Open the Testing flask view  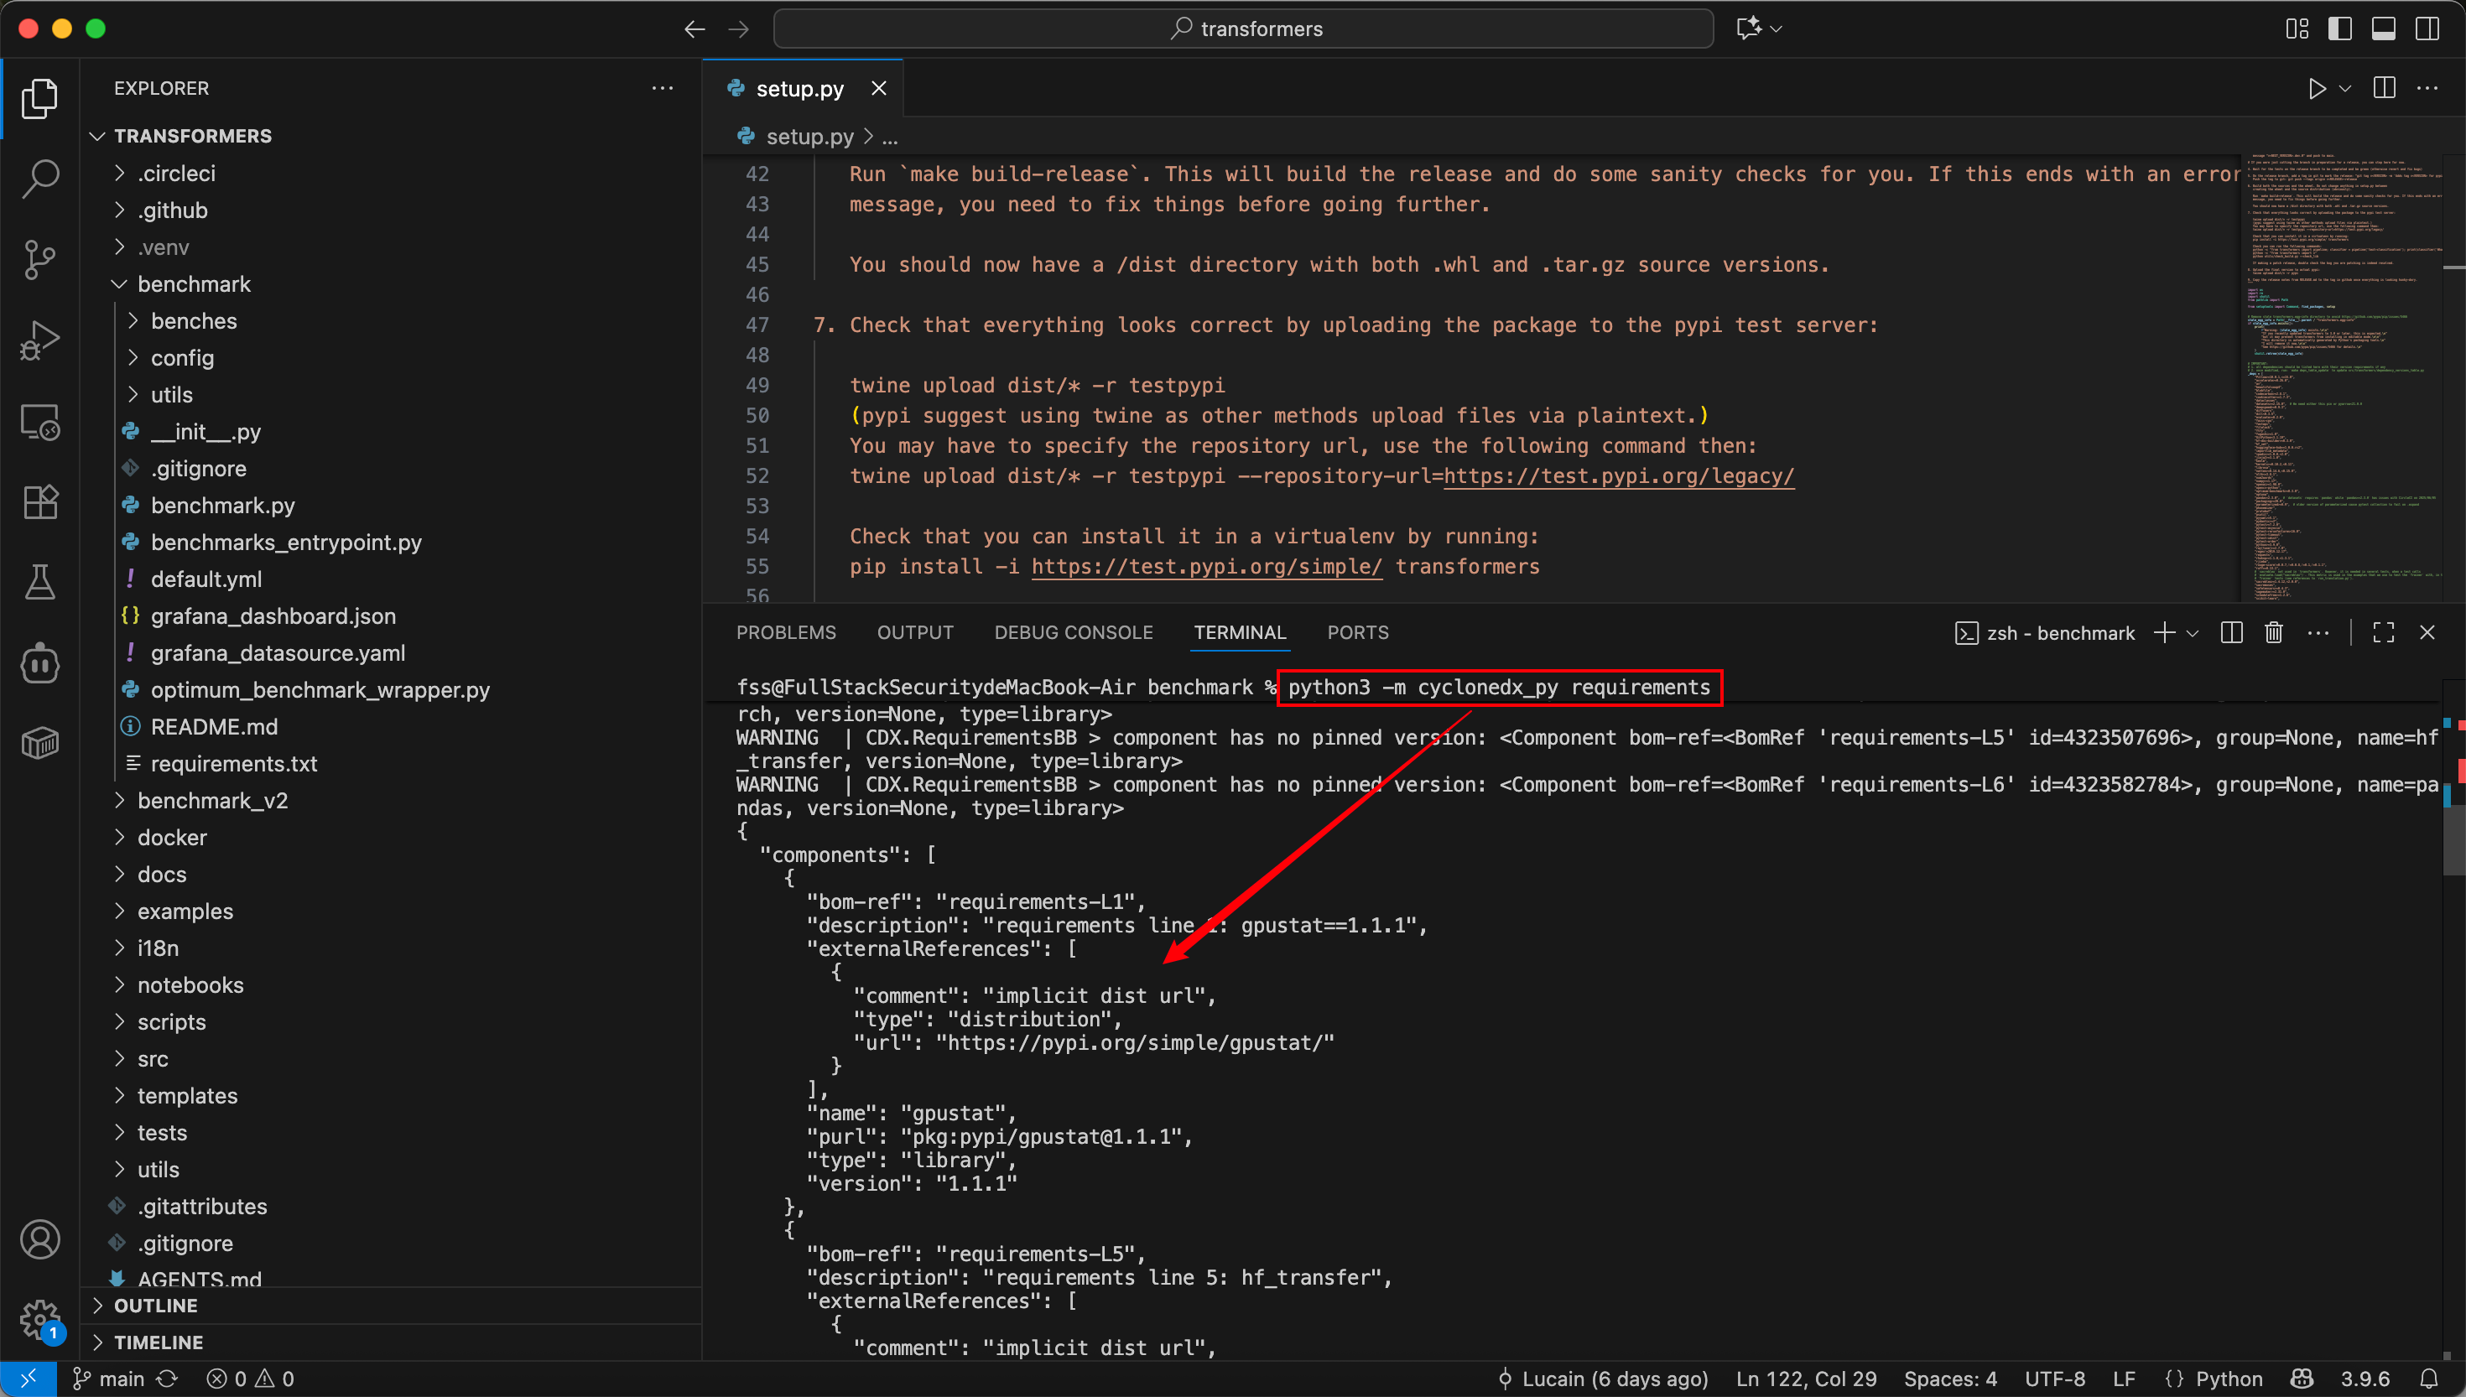click(x=39, y=581)
